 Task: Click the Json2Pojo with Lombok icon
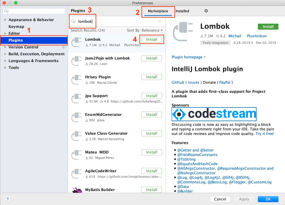click(x=77, y=61)
